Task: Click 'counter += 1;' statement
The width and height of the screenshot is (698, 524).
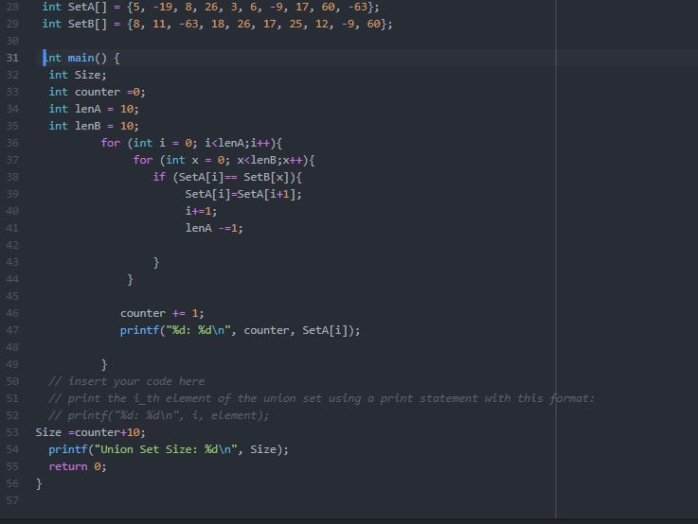Action: 162,313
